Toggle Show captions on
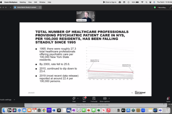 (105, 99)
